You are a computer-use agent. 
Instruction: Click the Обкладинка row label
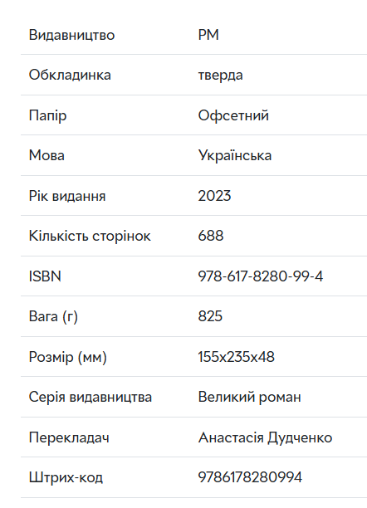(x=70, y=75)
